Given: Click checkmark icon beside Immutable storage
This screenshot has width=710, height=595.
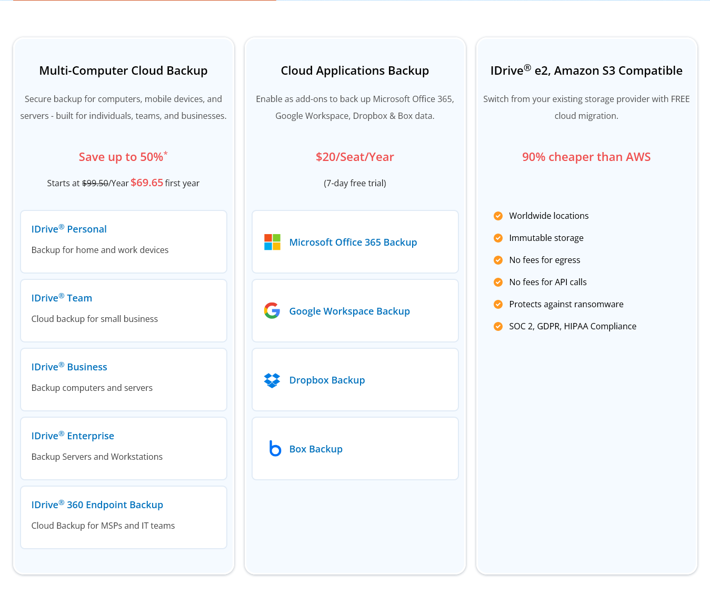Looking at the screenshot, I should (x=498, y=238).
